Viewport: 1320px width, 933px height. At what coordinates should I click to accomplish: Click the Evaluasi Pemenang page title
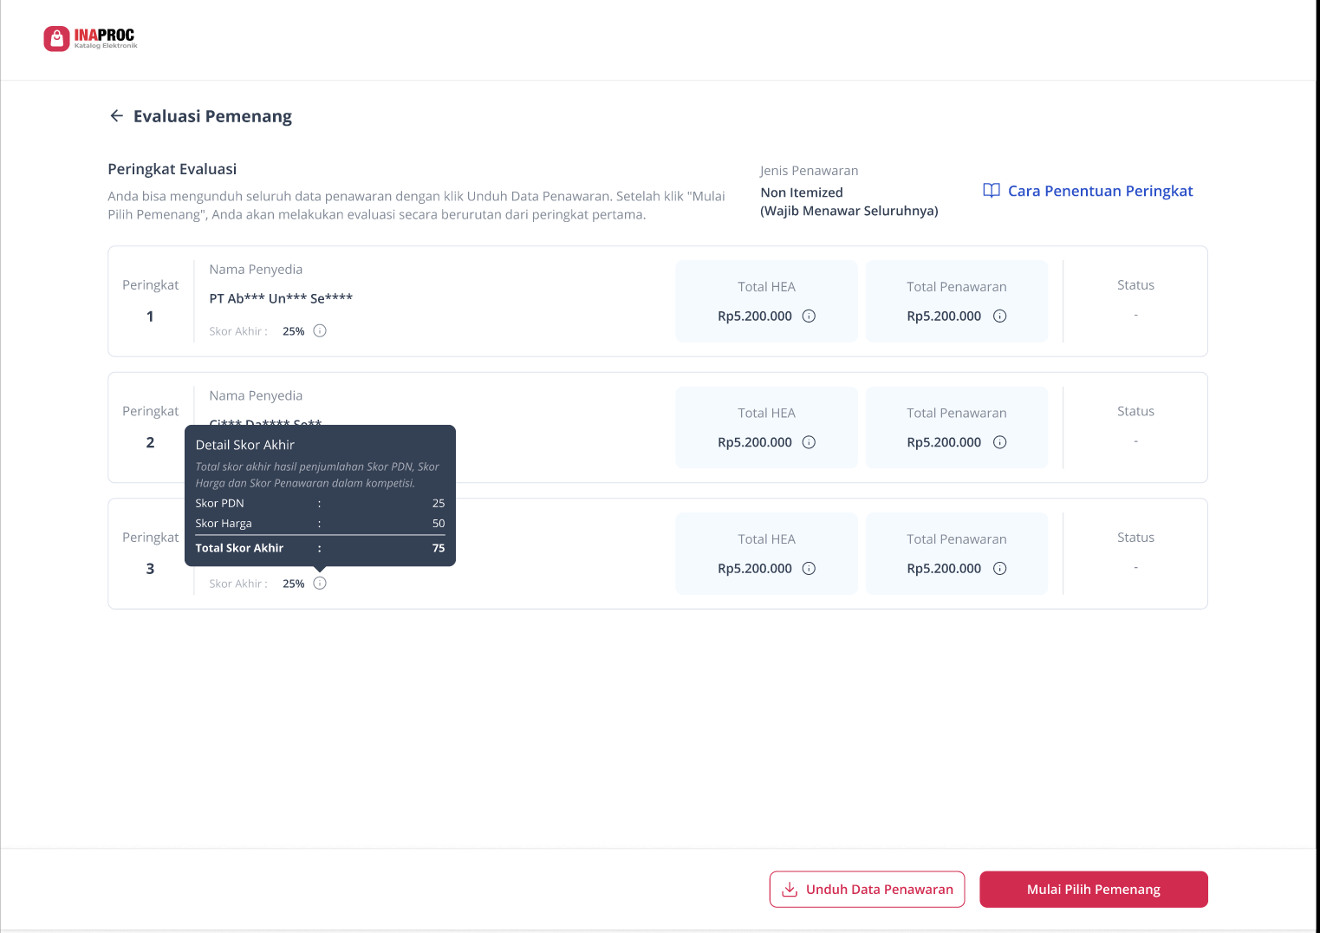pyautogui.click(x=212, y=116)
